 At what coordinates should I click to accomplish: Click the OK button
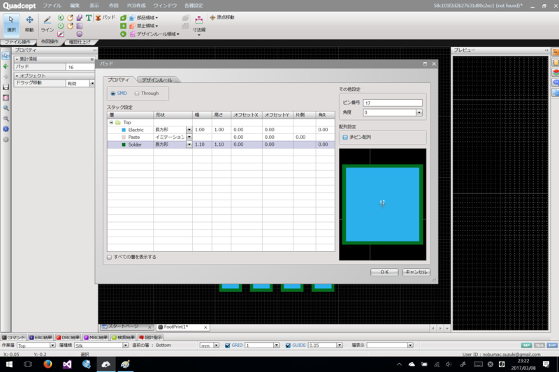(x=384, y=272)
